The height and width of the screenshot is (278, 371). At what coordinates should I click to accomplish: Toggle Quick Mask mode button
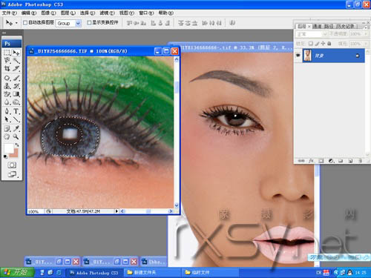tap(12, 165)
